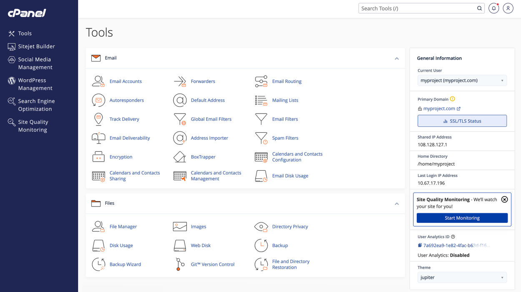Collapse the Files section
521x292 pixels.
pos(396,204)
